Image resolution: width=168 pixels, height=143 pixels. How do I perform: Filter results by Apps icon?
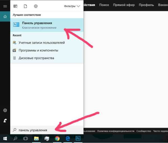(x=15, y=6)
